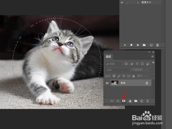Filter for type layers
This screenshot has width=172, height=129.
coord(137,64)
